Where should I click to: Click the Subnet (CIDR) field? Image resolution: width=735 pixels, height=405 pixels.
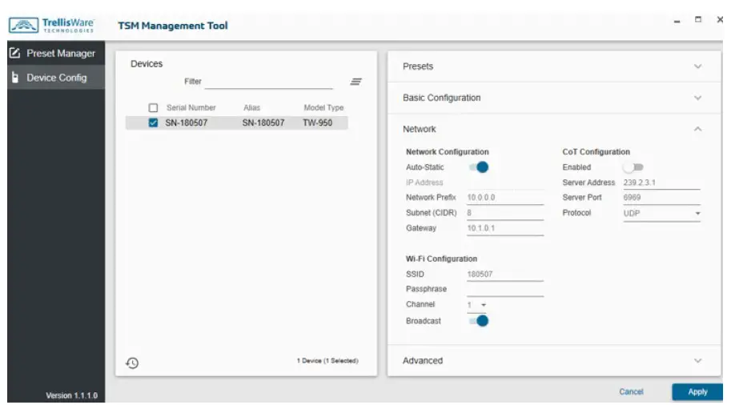coord(505,213)
